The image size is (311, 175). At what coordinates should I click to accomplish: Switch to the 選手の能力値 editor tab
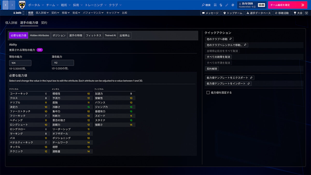[x=29, y=23]
